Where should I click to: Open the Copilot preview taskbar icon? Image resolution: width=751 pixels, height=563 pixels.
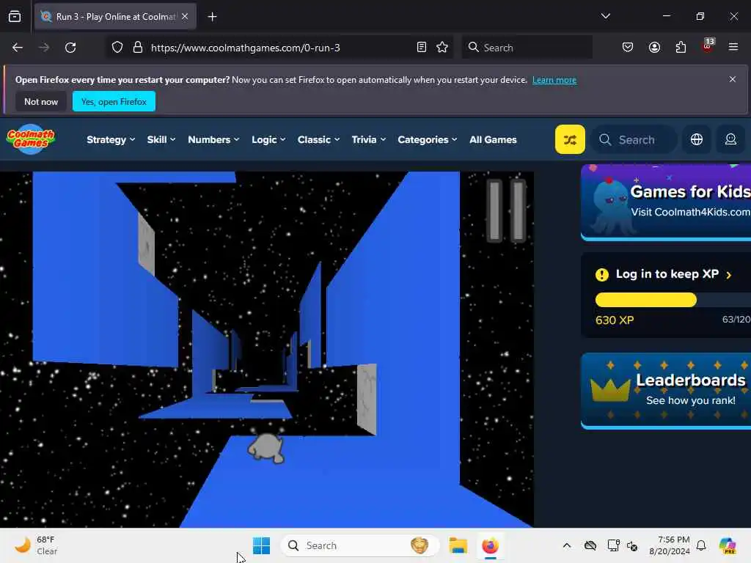pos(728,545)
